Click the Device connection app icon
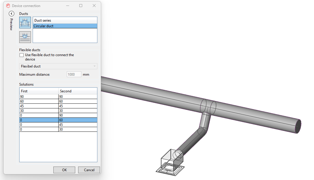This screenshot has height=180, width=314. pos(8,6)
